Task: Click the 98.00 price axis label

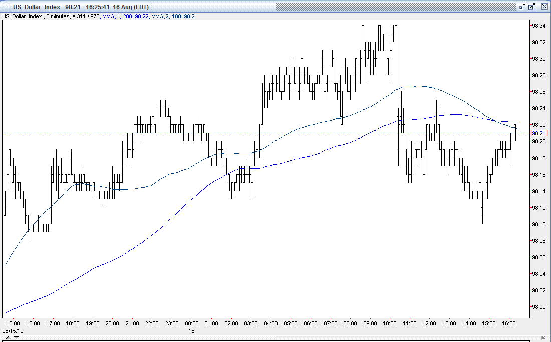Action: click(x=538, y=307)
